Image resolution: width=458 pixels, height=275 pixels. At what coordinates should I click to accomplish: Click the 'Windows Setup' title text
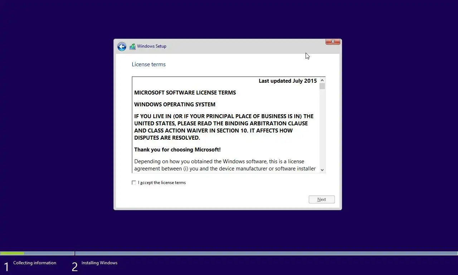tap(152, 46)
